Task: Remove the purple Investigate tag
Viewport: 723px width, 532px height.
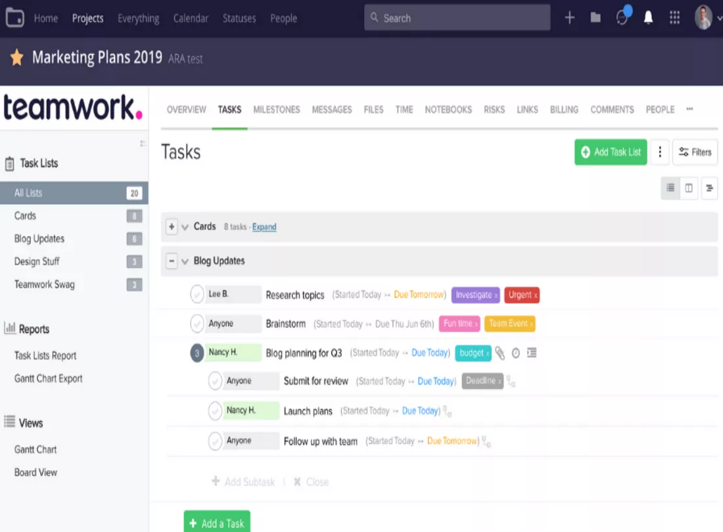Action: pyautogui.click(x=496, y=296)
